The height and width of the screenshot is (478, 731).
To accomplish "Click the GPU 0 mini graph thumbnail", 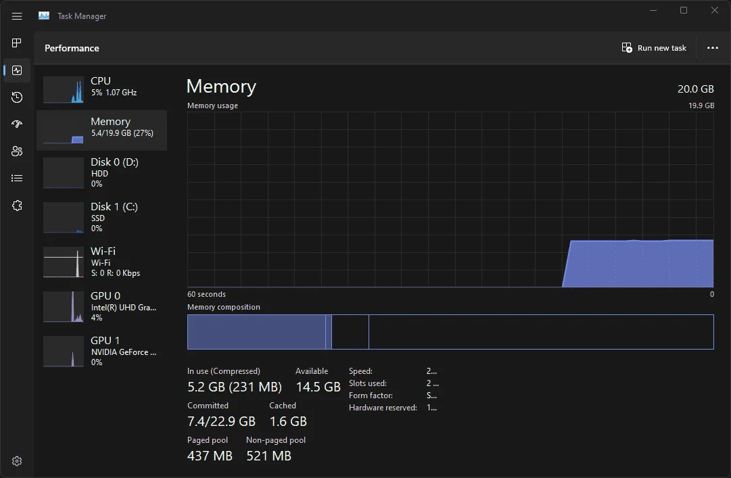I will (x=64, y=306).
